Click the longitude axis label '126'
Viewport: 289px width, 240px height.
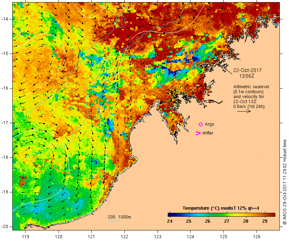(257, 236)
